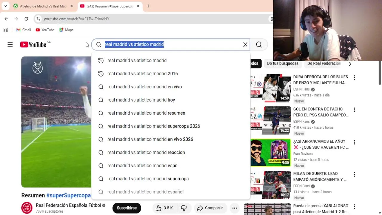Viewport: 382px width, 215px height.
Task: Open Real Federación Española Fútbol channel name
Action: tap(68, 205)
